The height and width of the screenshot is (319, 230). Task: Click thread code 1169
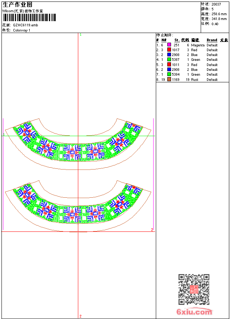pyautogui.click(x=176, y=79)
